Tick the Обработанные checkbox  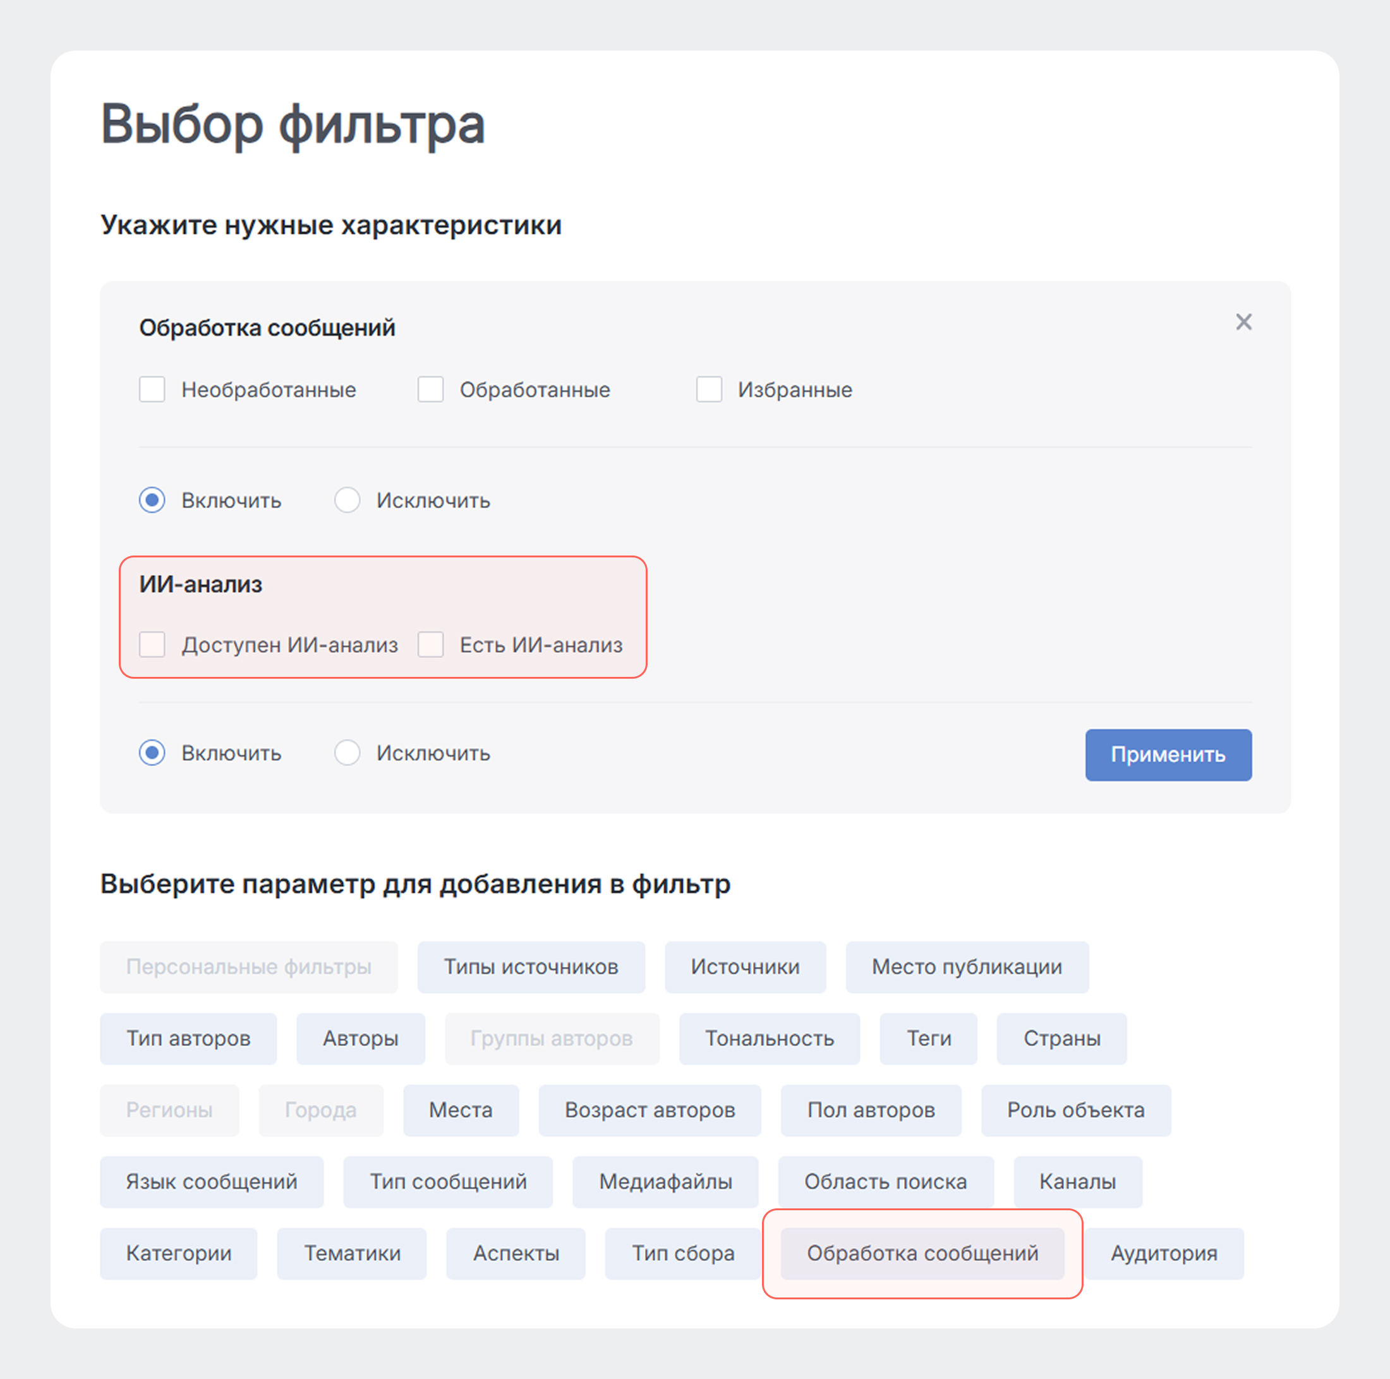pyautogui.click(x=430, y=389)
